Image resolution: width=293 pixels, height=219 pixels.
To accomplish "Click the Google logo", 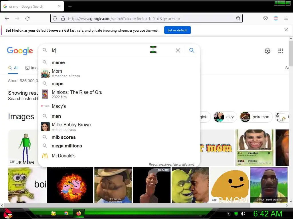I will coord(20,51).
